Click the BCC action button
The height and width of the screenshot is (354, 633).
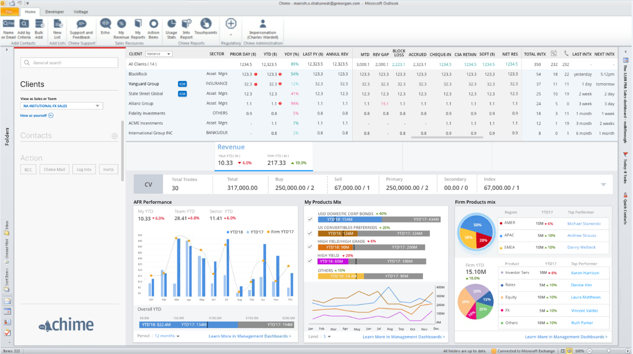(28, 170)
